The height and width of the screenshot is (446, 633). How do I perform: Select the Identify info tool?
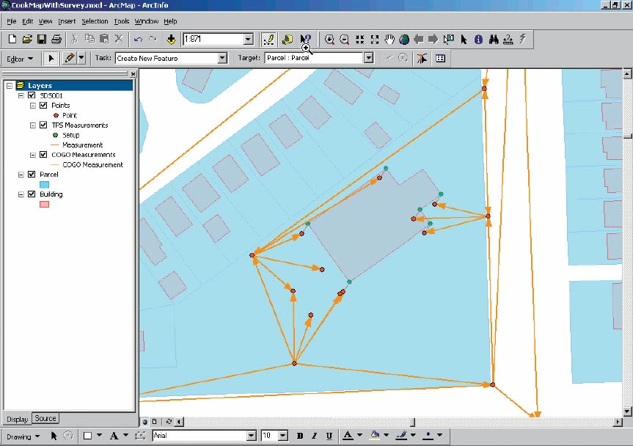click(478, 39)
